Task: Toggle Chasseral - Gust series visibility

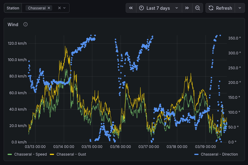Action: [71, 154]
